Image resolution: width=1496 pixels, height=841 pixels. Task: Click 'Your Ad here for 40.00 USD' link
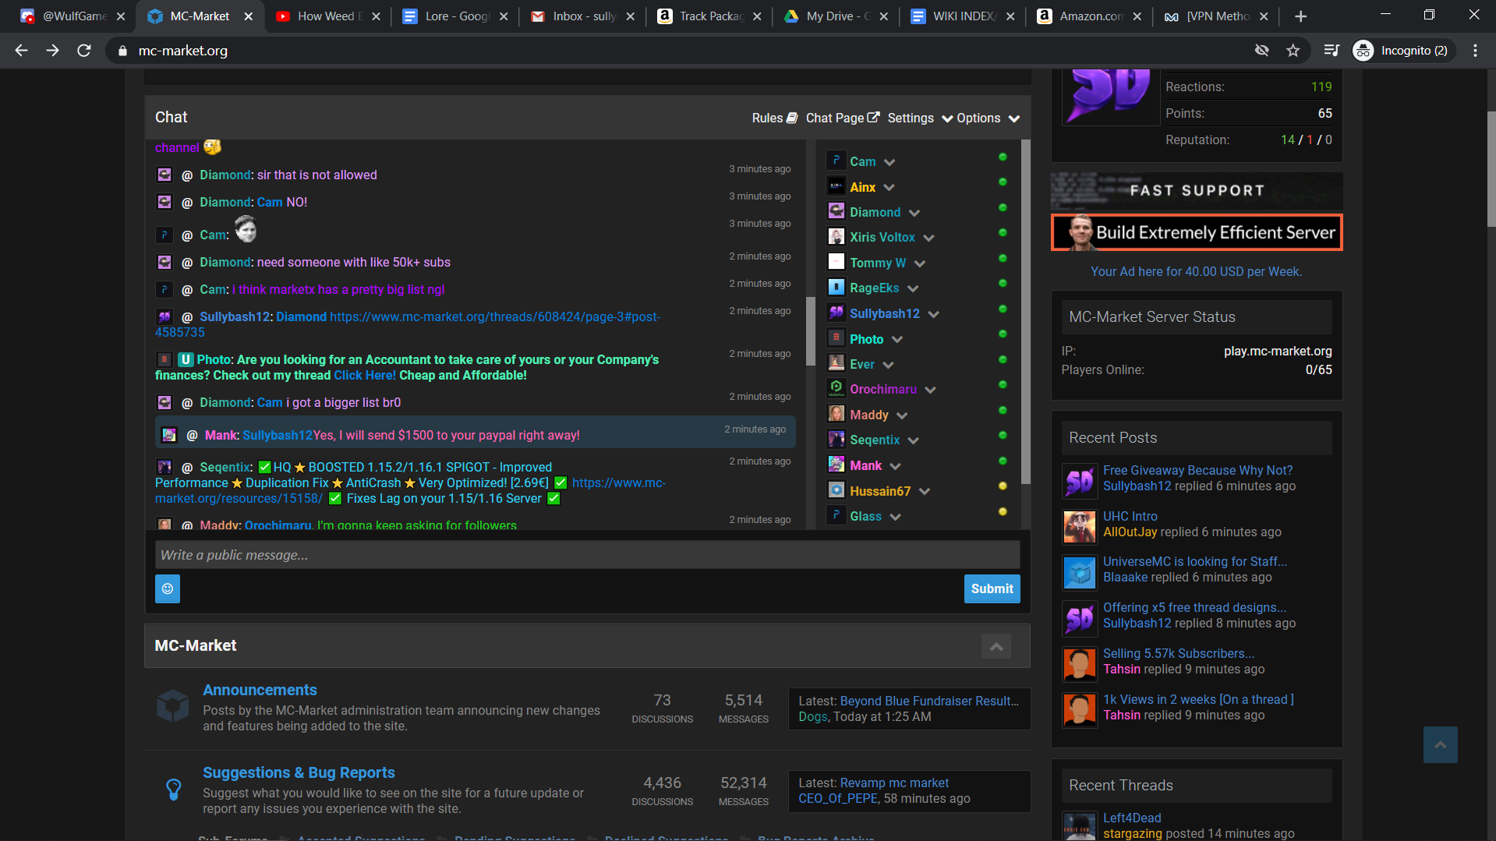pos(1196,272)
